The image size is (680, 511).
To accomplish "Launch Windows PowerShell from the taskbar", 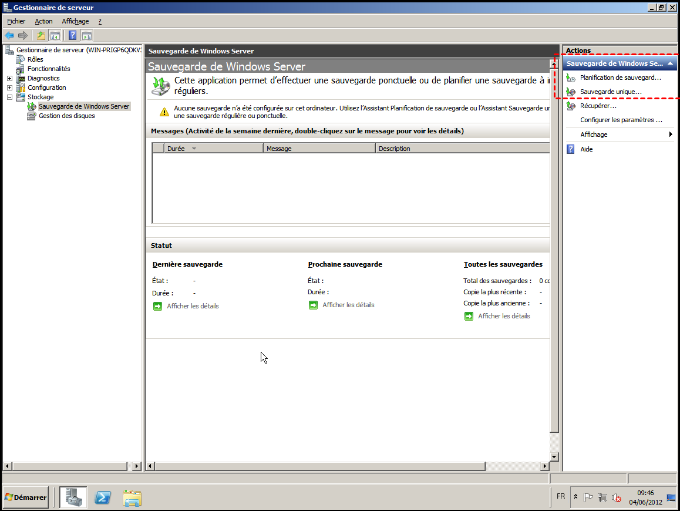I will 103,497.
